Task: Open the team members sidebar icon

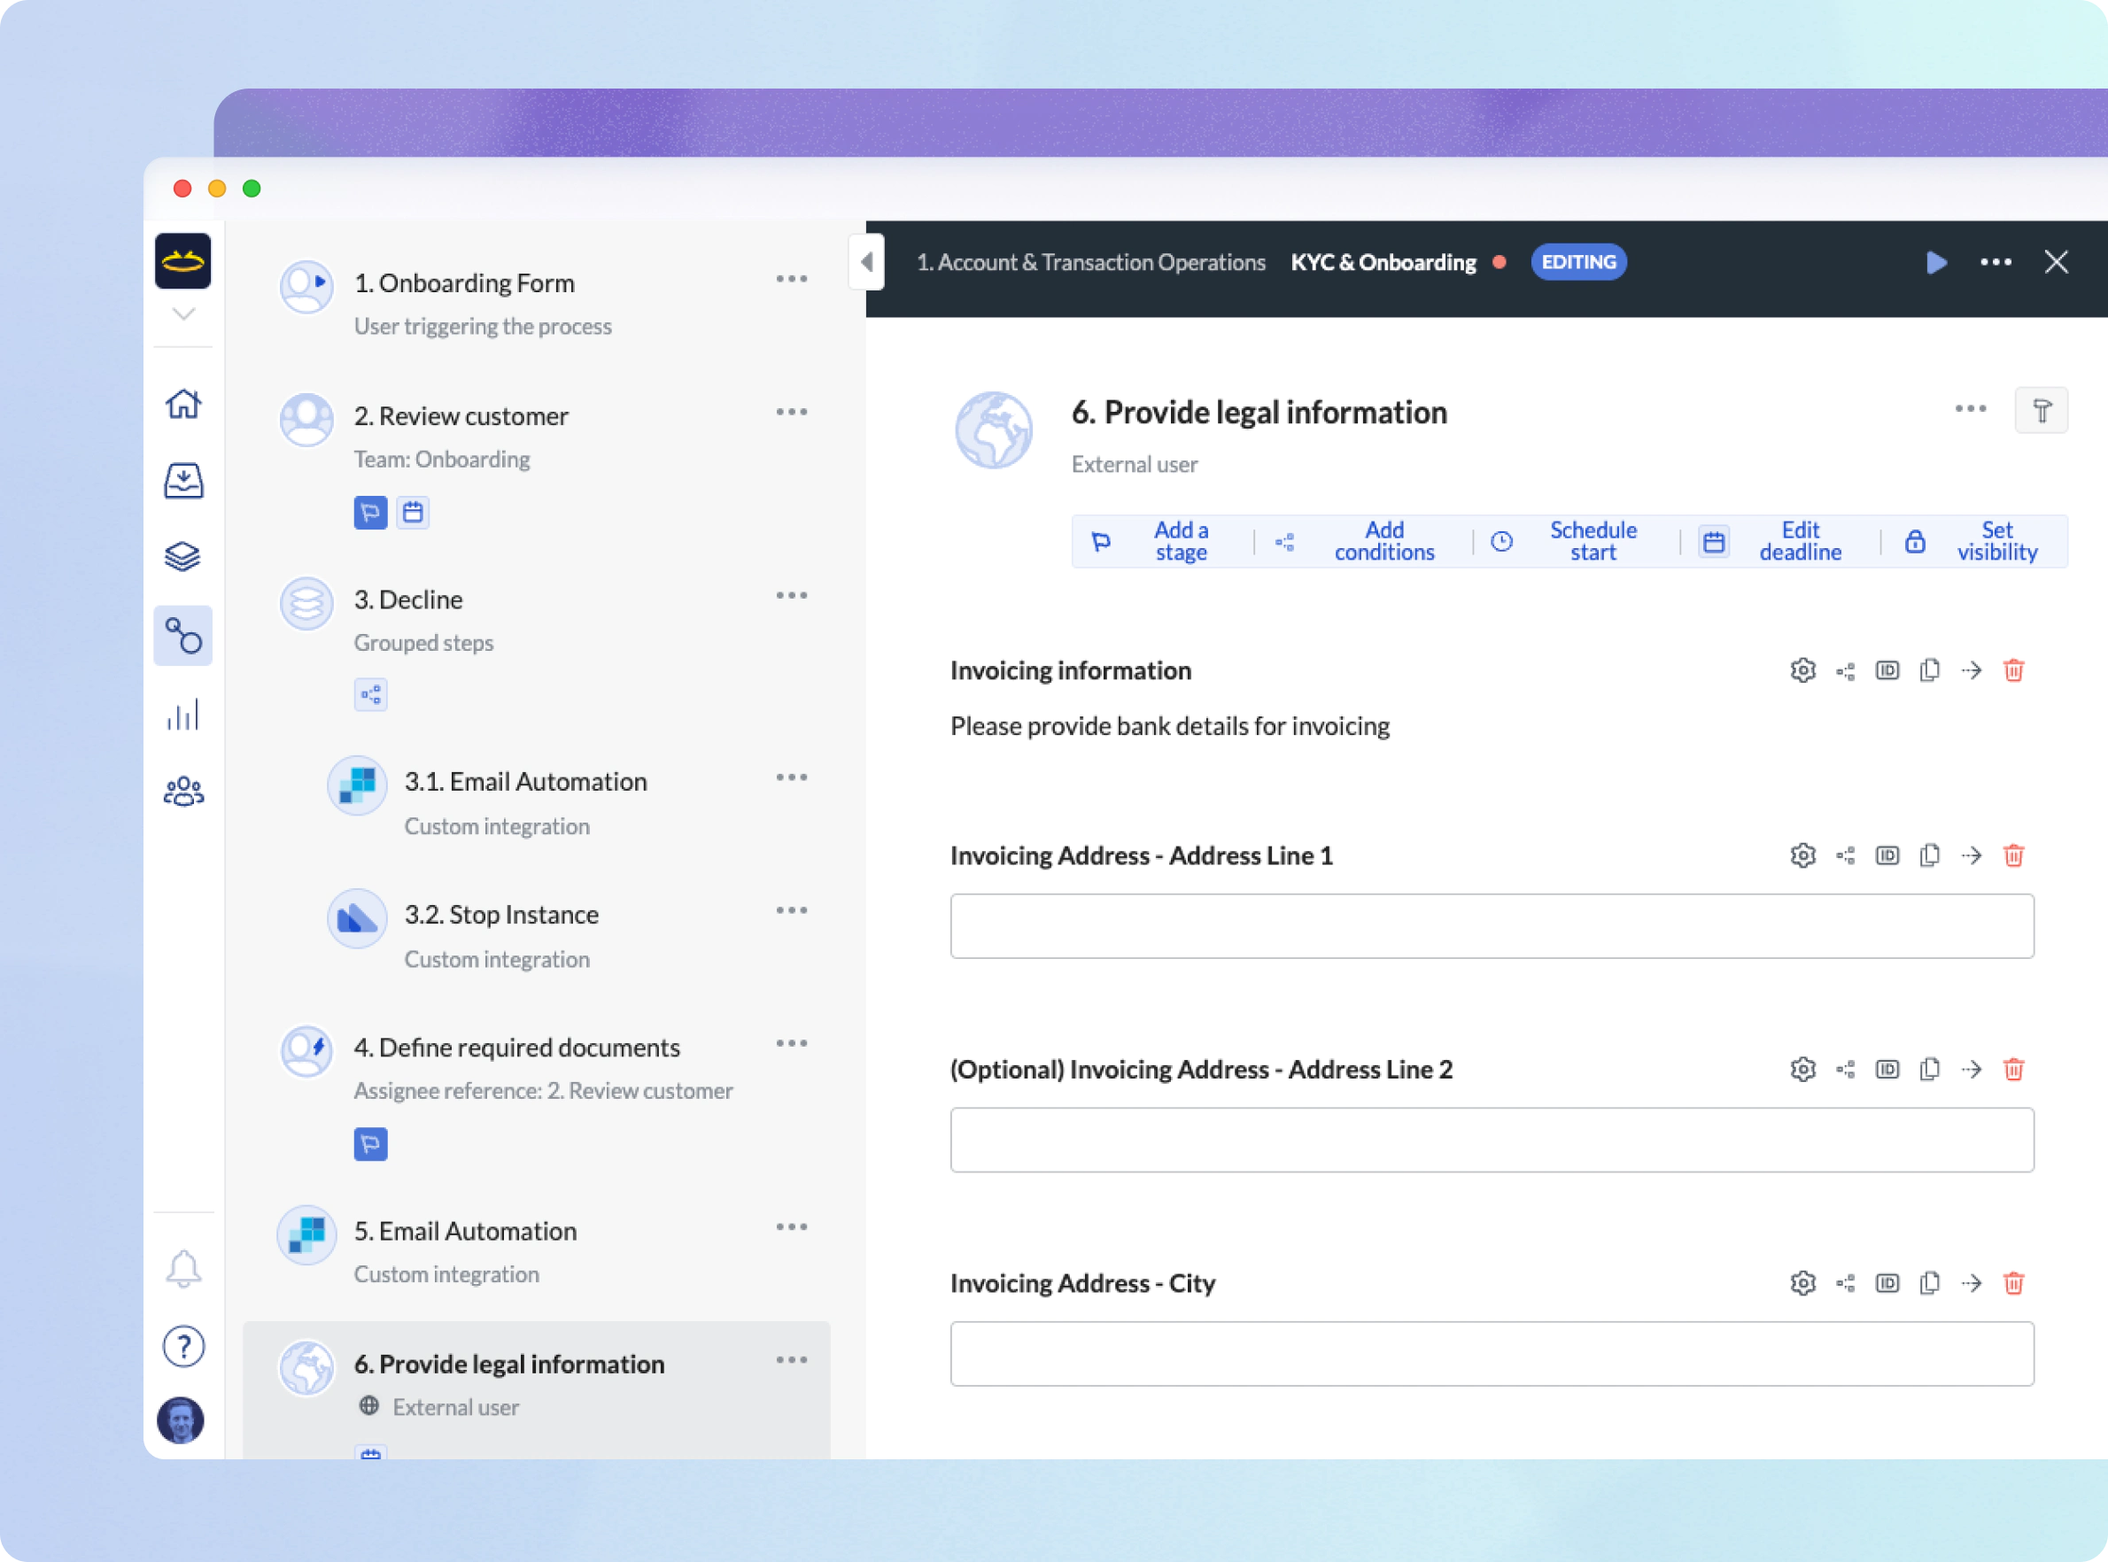Action: (182, 792)
